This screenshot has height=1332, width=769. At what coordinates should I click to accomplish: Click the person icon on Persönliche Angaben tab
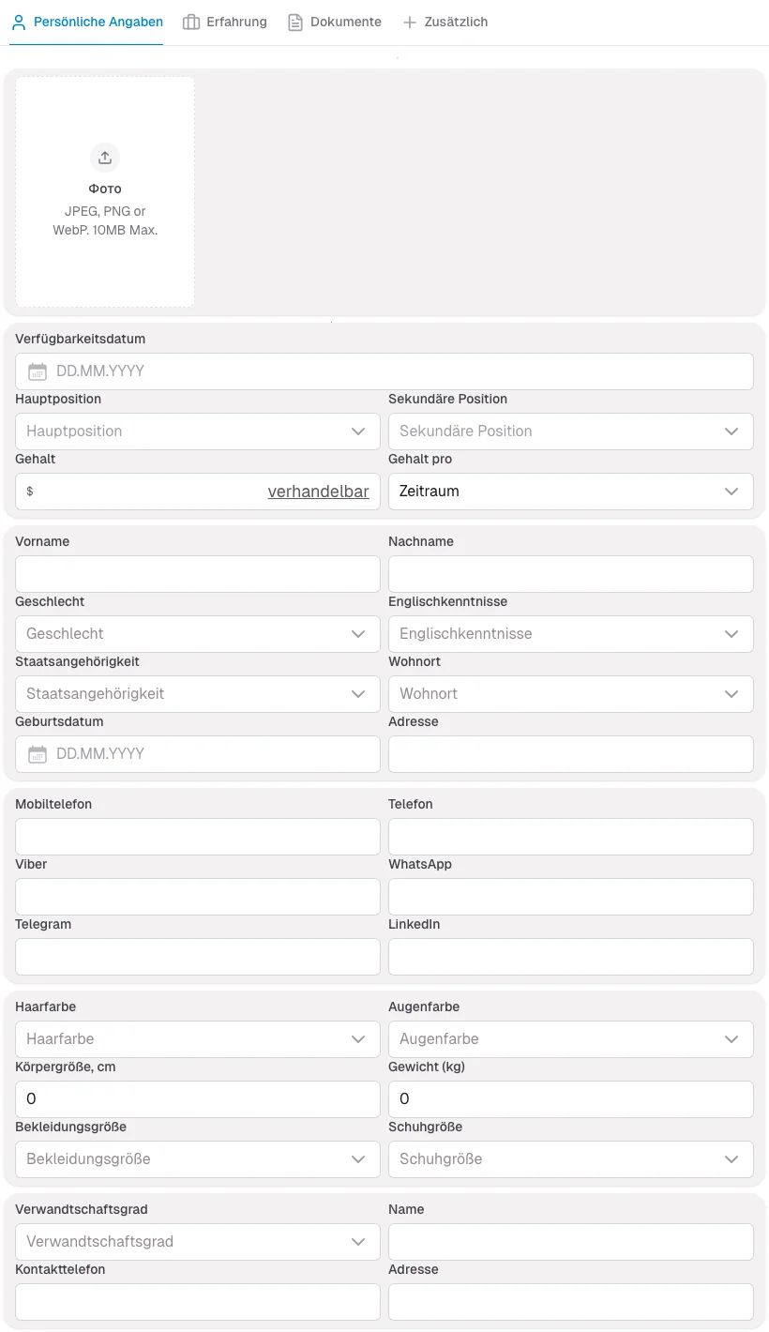pyautogui.click(x=18, y=22)
